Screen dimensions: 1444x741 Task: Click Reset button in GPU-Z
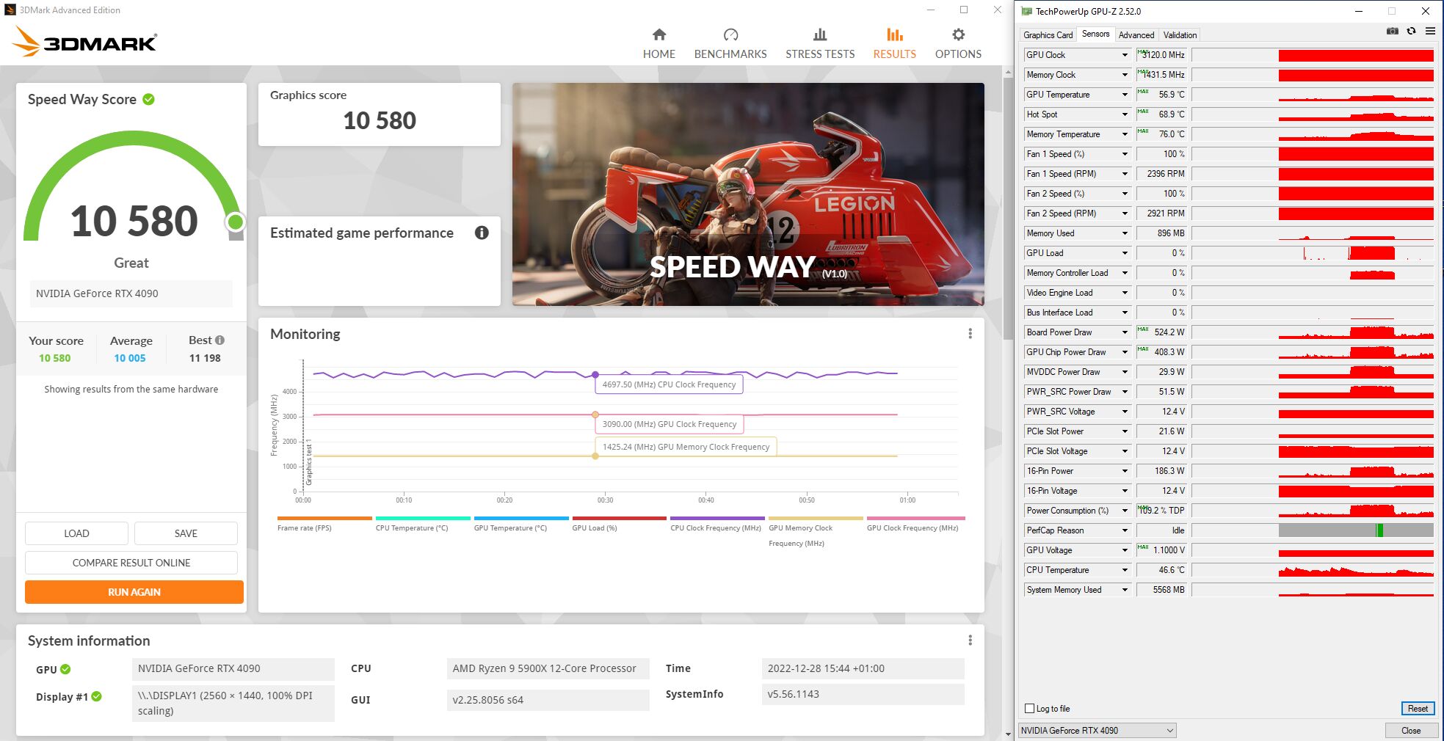[x=1418, y=708]
